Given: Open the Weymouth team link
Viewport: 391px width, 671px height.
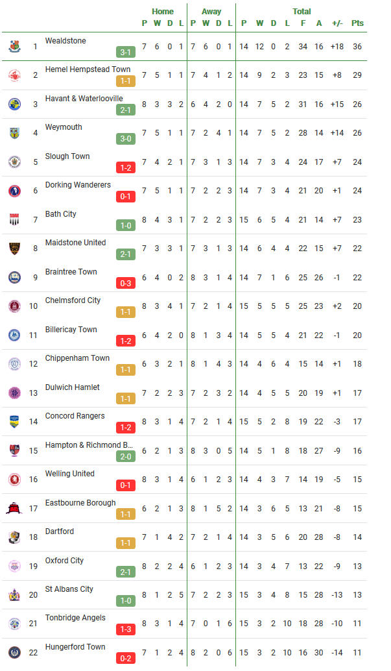Looking at the screenshot, I should coord(64,127).
